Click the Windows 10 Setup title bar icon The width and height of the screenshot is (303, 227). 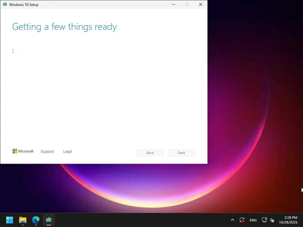coord(5,4)
